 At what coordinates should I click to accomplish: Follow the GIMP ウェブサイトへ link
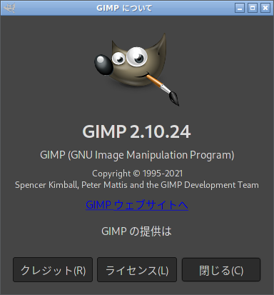(137, 205)
